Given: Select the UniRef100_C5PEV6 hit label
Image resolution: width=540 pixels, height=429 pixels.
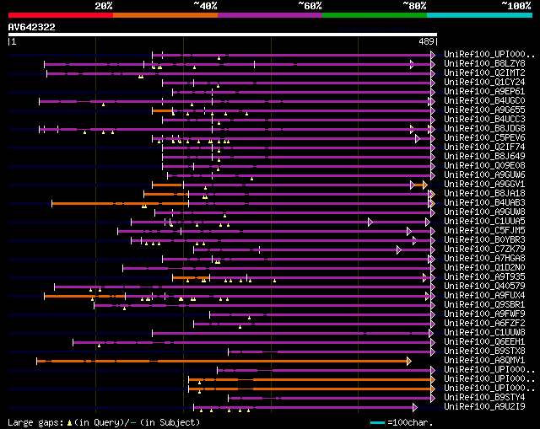Looking at the screenshot, I should [484, 138].
